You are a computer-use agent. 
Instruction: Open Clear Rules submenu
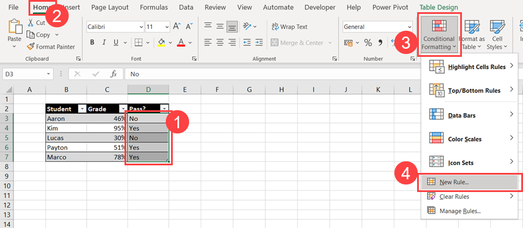click(x=469, y=197)
